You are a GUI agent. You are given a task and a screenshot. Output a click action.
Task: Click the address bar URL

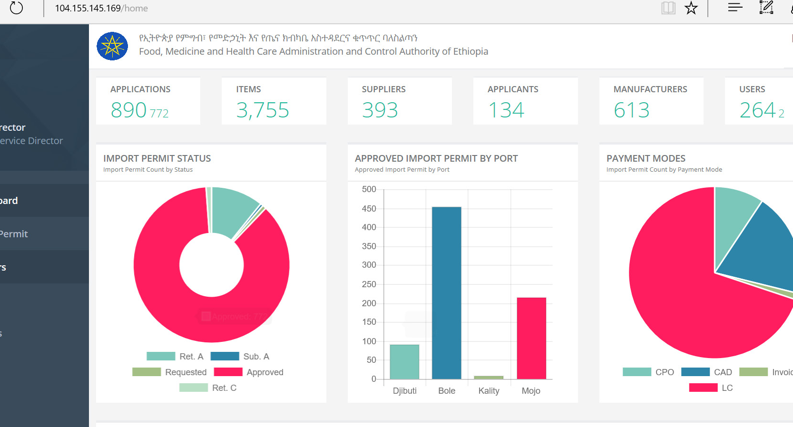tap(101, 9)
